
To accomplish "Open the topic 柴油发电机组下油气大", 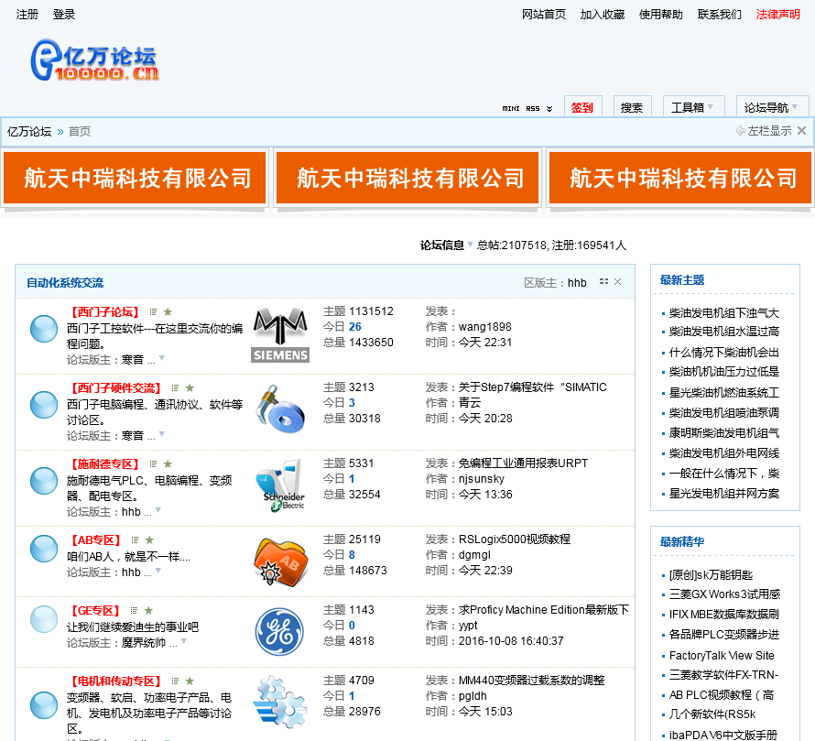I will point(724,313).
